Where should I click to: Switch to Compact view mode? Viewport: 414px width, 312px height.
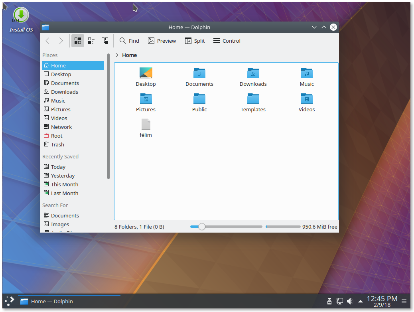(x=91, y=41)
